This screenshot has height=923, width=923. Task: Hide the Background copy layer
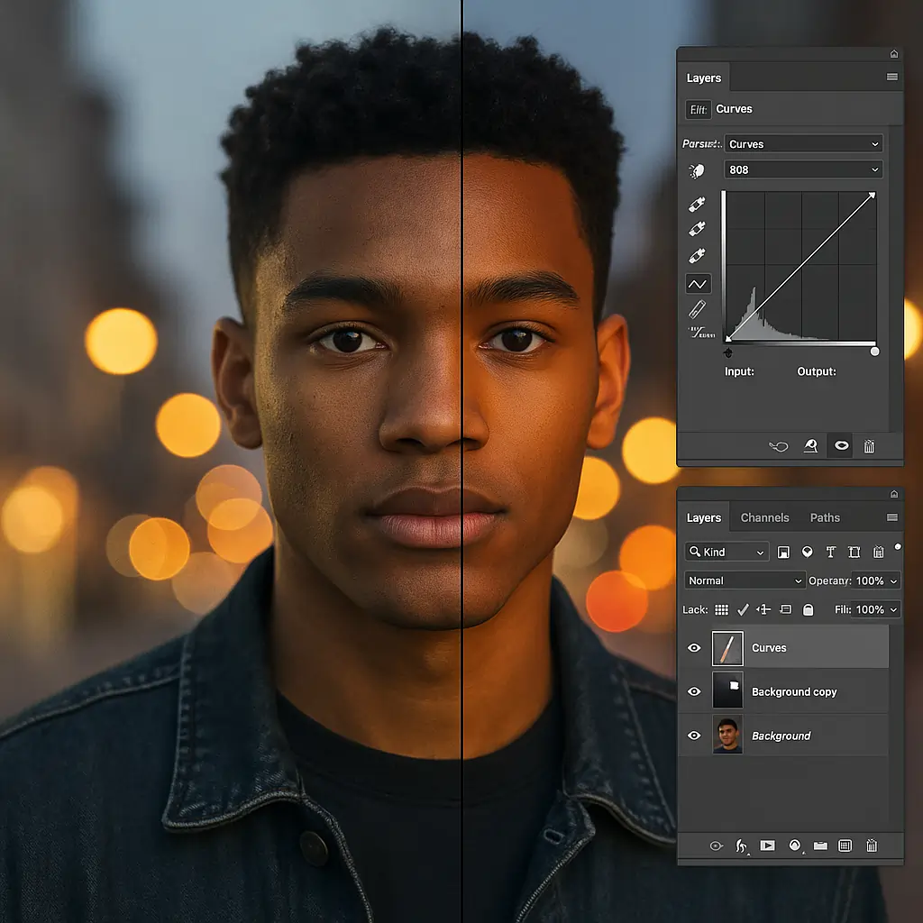click(694, 691)
